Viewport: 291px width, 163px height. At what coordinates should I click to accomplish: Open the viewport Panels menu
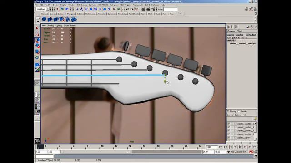[73, 26]
